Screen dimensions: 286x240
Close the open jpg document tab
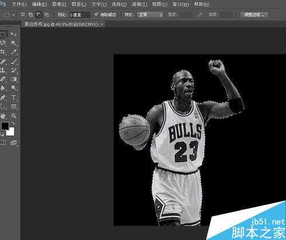tap(102, 25)
